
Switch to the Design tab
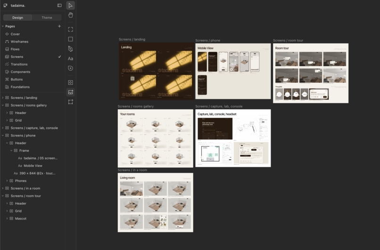pos(18,18)
